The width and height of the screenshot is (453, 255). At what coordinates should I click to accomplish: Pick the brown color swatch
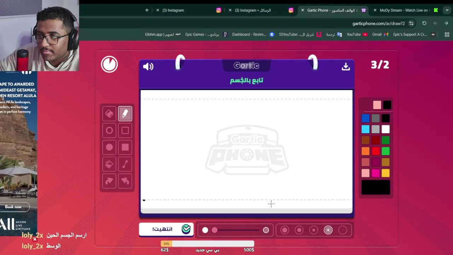366,140
